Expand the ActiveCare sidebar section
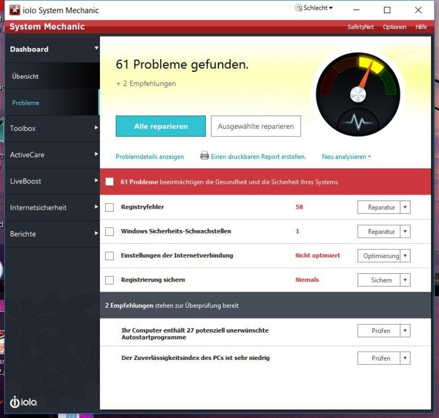The height and width of the screenshot is (418, 439). [x=97, y=154]
